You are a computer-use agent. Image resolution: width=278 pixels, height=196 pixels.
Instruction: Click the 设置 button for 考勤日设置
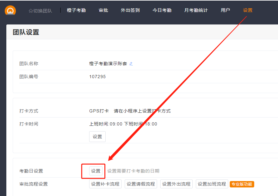[96, 171]
